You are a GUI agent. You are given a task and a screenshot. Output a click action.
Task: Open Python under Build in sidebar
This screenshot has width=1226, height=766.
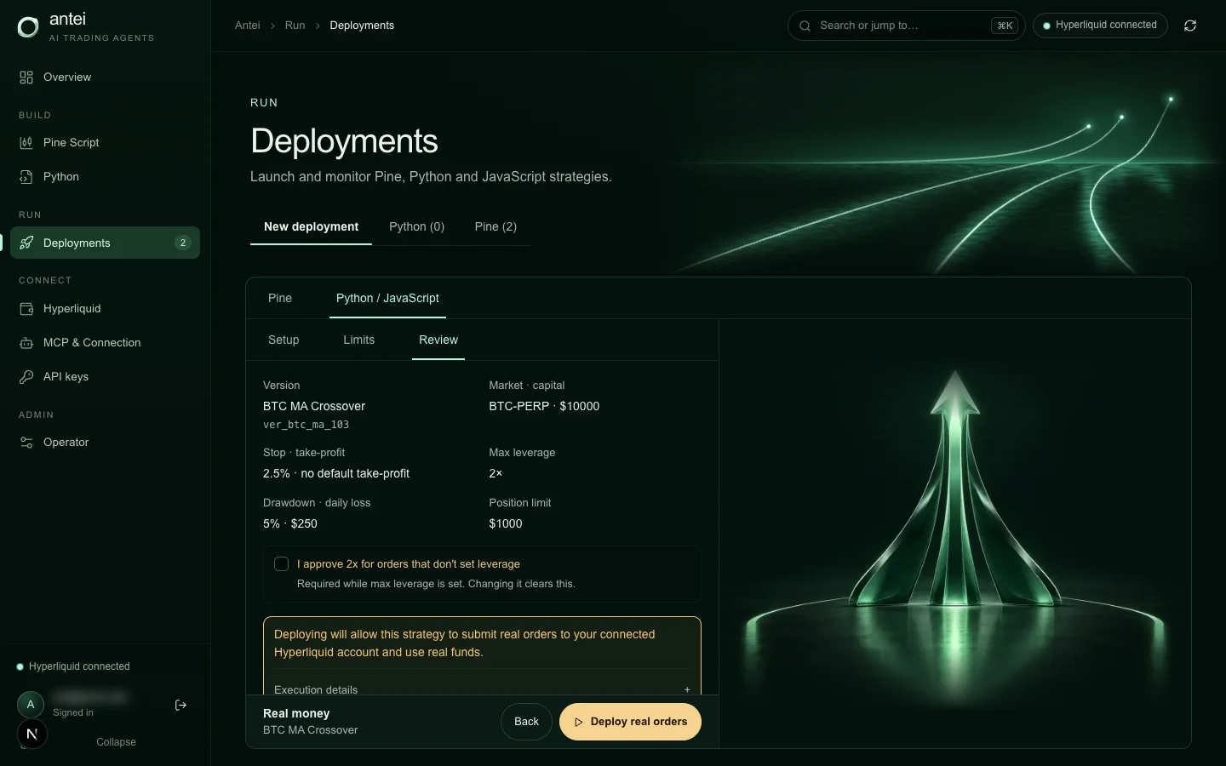pos(105,177)
